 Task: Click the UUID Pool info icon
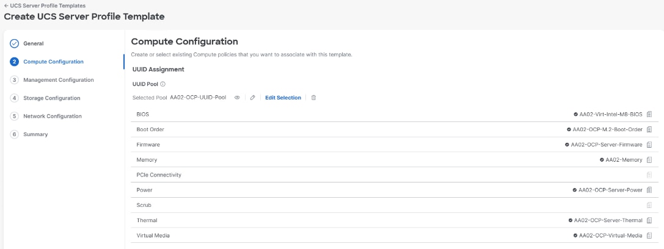coord(163,84)
